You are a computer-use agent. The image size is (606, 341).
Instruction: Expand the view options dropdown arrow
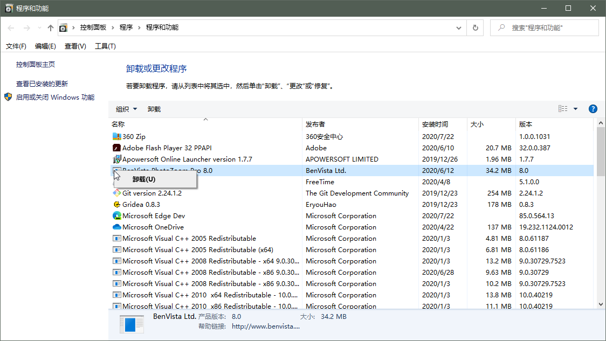(575, 109)
